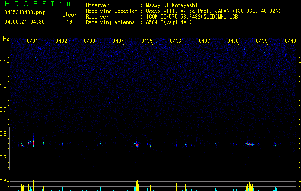Select the filename 0405210430.png
This screenshot has width=301, height=191.
pyautogui.click(x=24, y=12)
